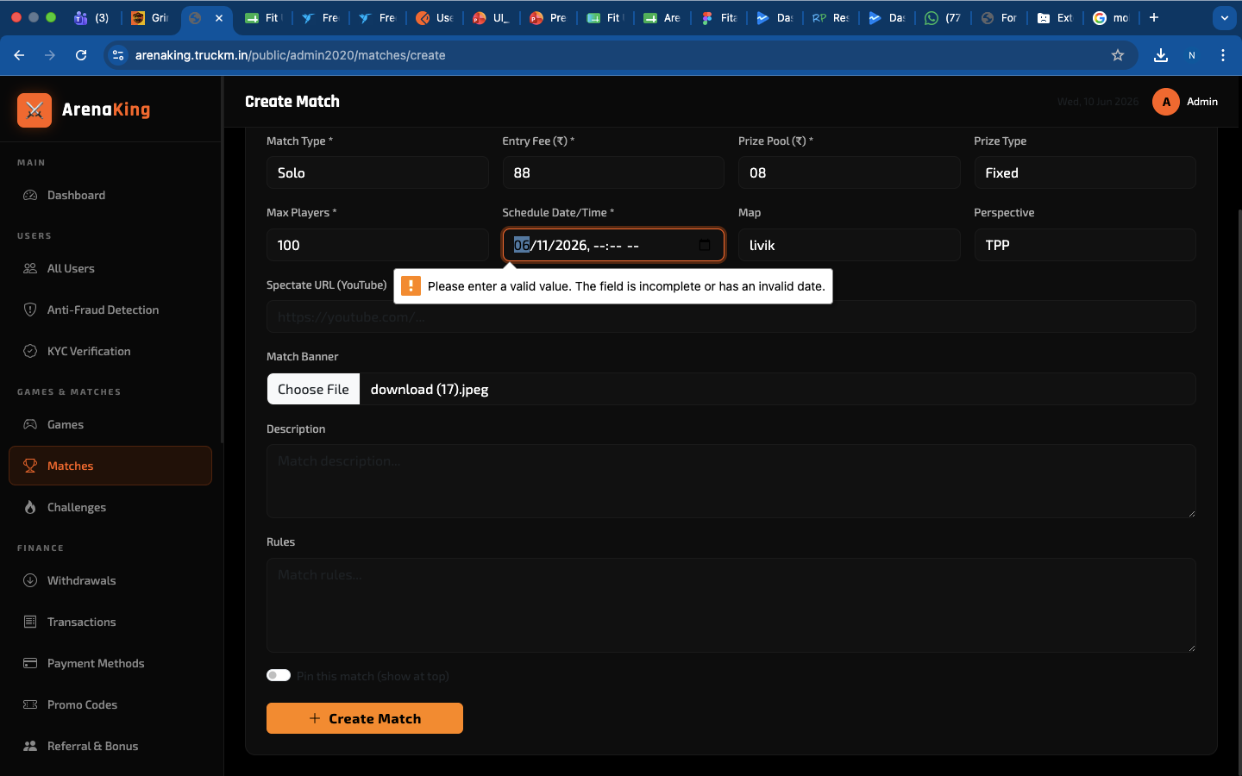Click the Schedule Date/Time input

[x=613, y=245]
